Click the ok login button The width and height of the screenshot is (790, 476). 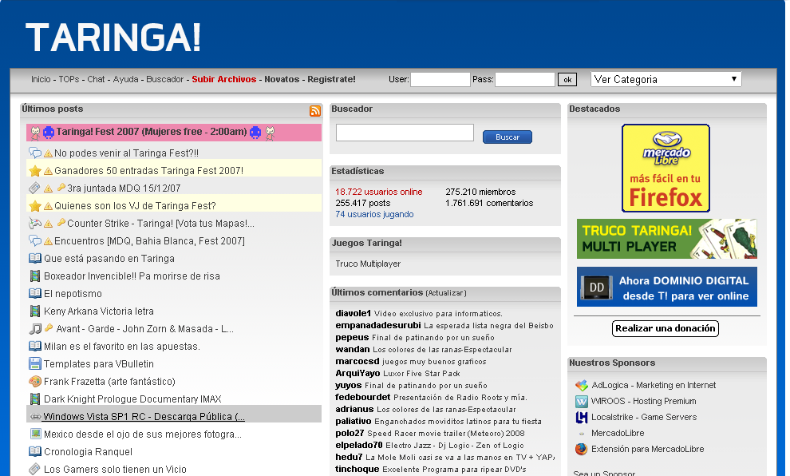[x=567, y=80]
